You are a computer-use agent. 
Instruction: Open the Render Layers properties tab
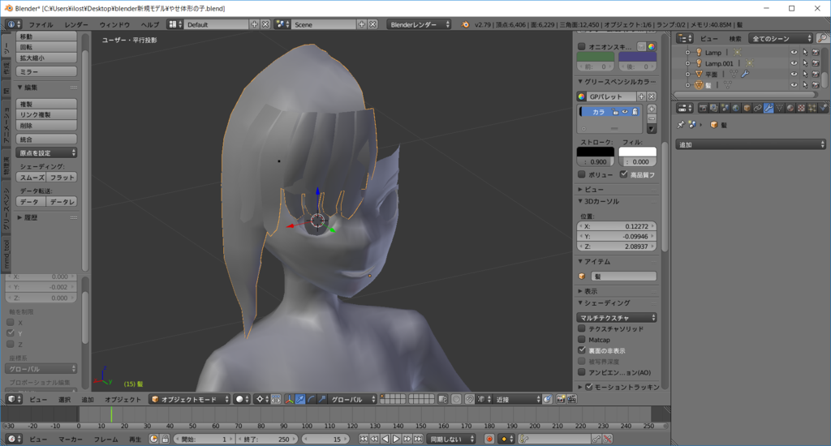coord(714,108)
